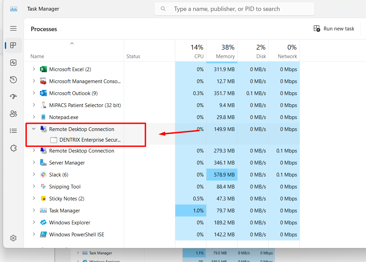
Task: Sort by the CPU column header
Action: [x=191, y=51]
